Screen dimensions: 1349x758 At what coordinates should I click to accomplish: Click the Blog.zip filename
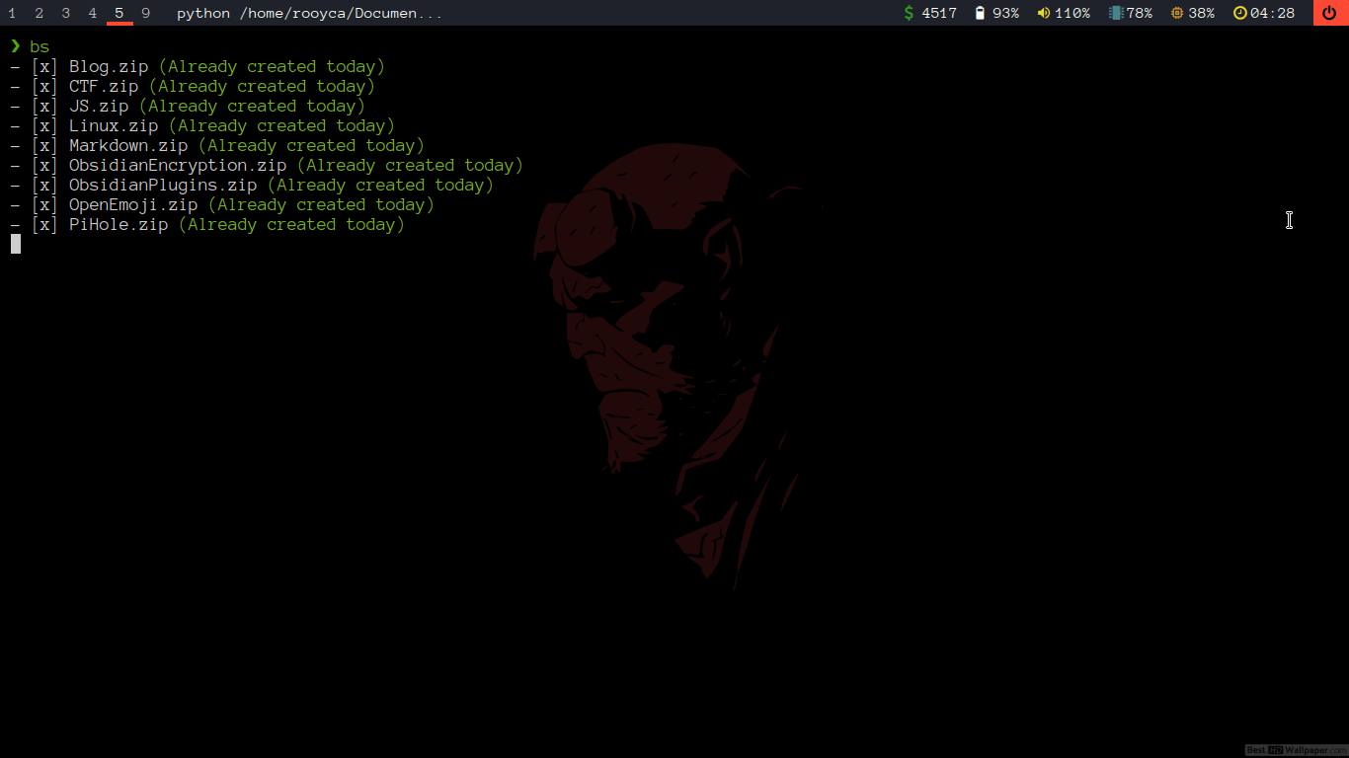[109, 67]
